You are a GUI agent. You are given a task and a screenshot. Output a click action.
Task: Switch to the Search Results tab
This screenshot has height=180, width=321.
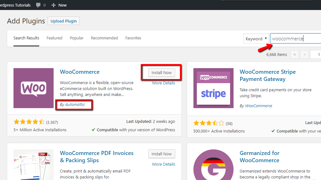(26, 38)
